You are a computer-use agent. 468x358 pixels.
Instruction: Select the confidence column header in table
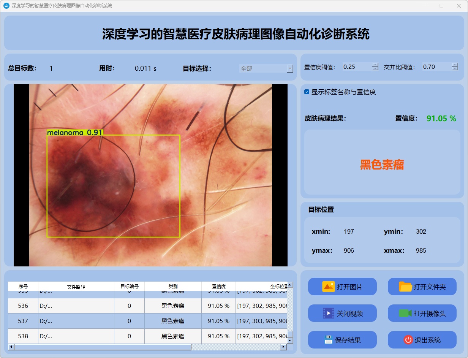(218, 287)
